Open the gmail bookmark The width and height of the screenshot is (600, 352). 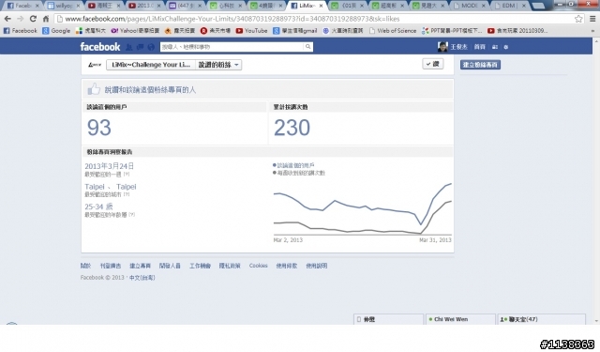tap(295, 31)
